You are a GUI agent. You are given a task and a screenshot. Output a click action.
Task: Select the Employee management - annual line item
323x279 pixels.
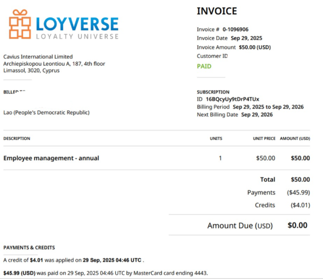[x=51, y=158]
